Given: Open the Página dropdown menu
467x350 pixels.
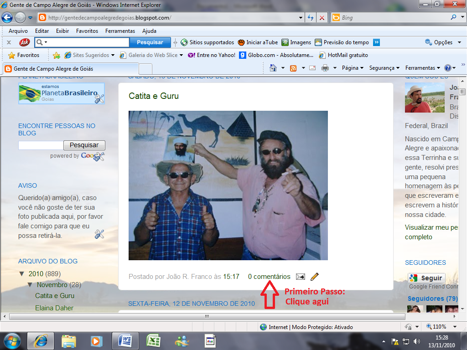Looking at the screenshot, I should [x=353, y=68].
